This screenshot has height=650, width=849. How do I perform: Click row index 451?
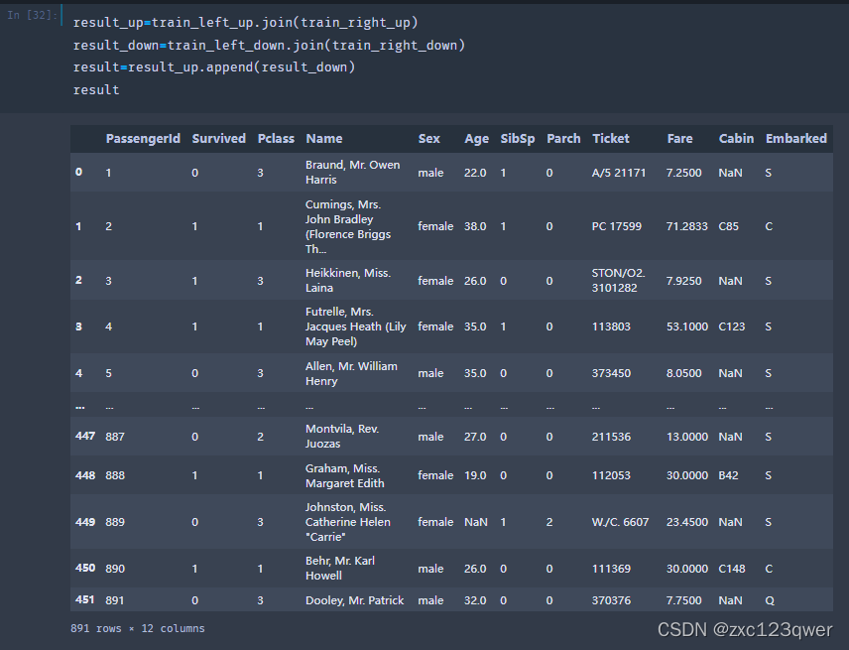[85, 599]
